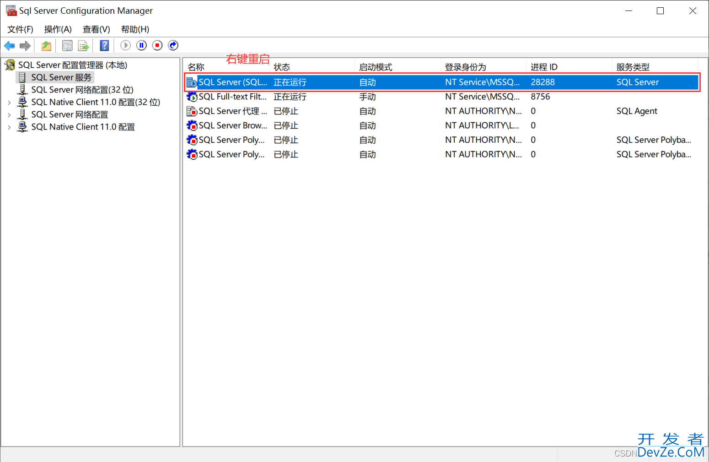Click the first SQL Server Poly... service icon
The height and width of the screenshot is (462, 709).
tap(192, 140)
